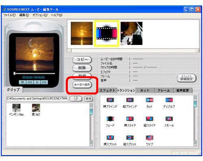Select the 縦ブラインド transition icon
This screenshot has height=161, width=203.
[x=130, y=100]
